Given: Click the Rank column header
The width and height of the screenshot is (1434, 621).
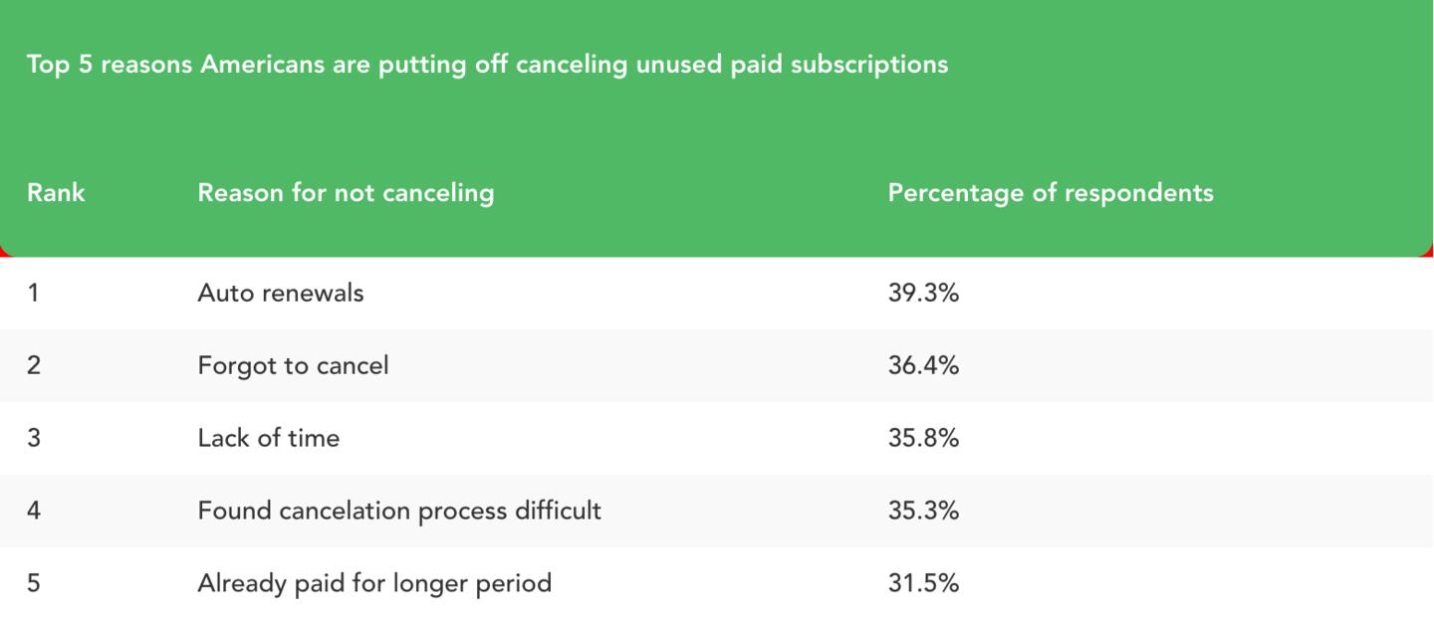Looking at the screenshot, I should pyautogui.click(x=56, y=192).
